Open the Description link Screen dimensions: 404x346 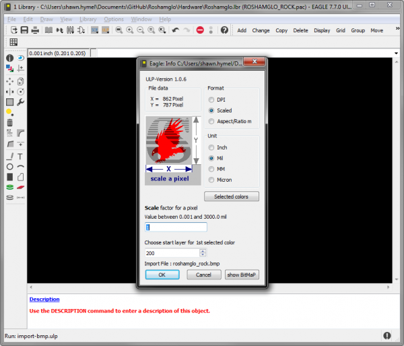44,299
